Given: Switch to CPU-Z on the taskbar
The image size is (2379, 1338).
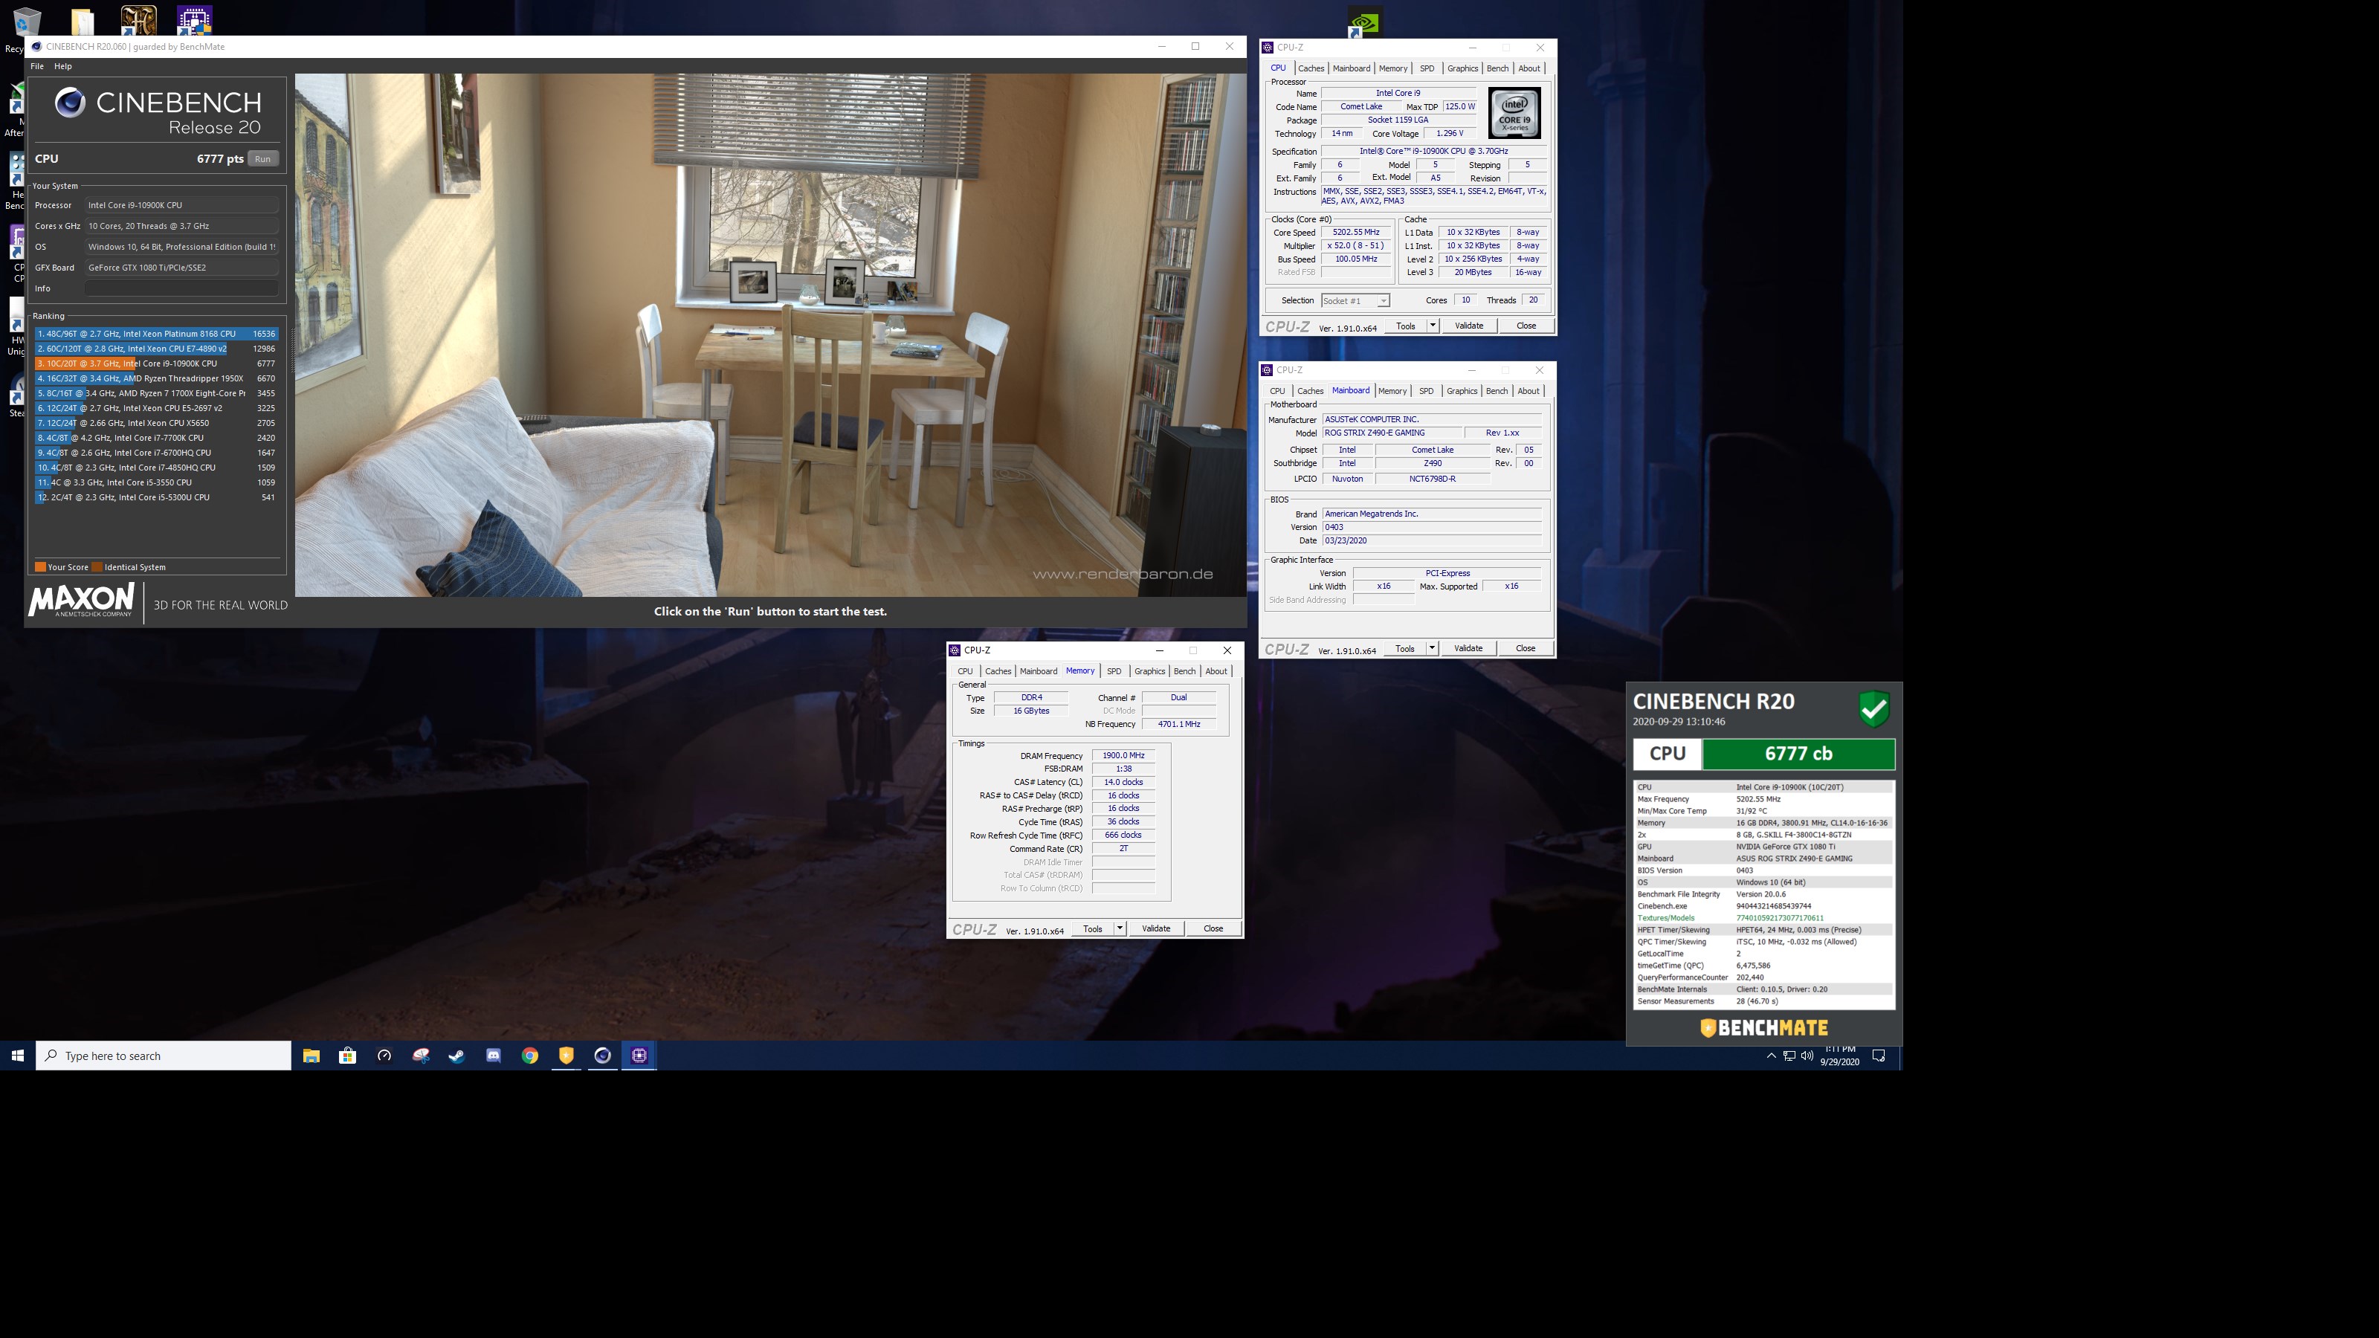Looking at the screenshot, I should [x=639, y=1056].
